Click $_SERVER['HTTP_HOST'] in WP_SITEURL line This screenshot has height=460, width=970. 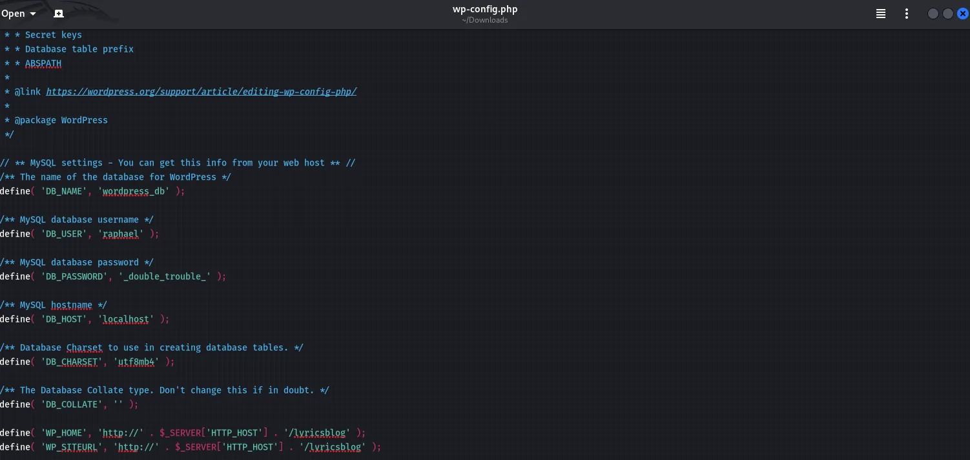click(x=229, y=447)
